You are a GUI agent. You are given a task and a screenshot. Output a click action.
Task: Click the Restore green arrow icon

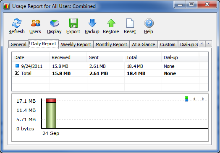111,23
